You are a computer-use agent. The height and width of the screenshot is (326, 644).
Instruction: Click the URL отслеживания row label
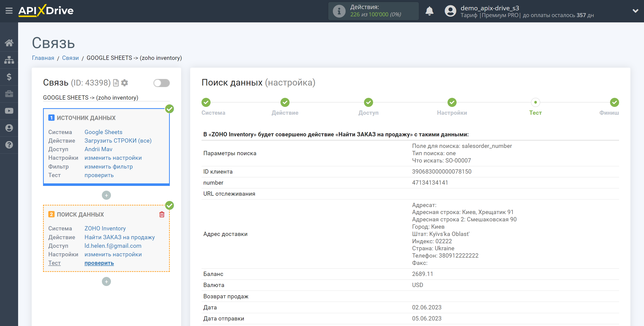point(229,194)
